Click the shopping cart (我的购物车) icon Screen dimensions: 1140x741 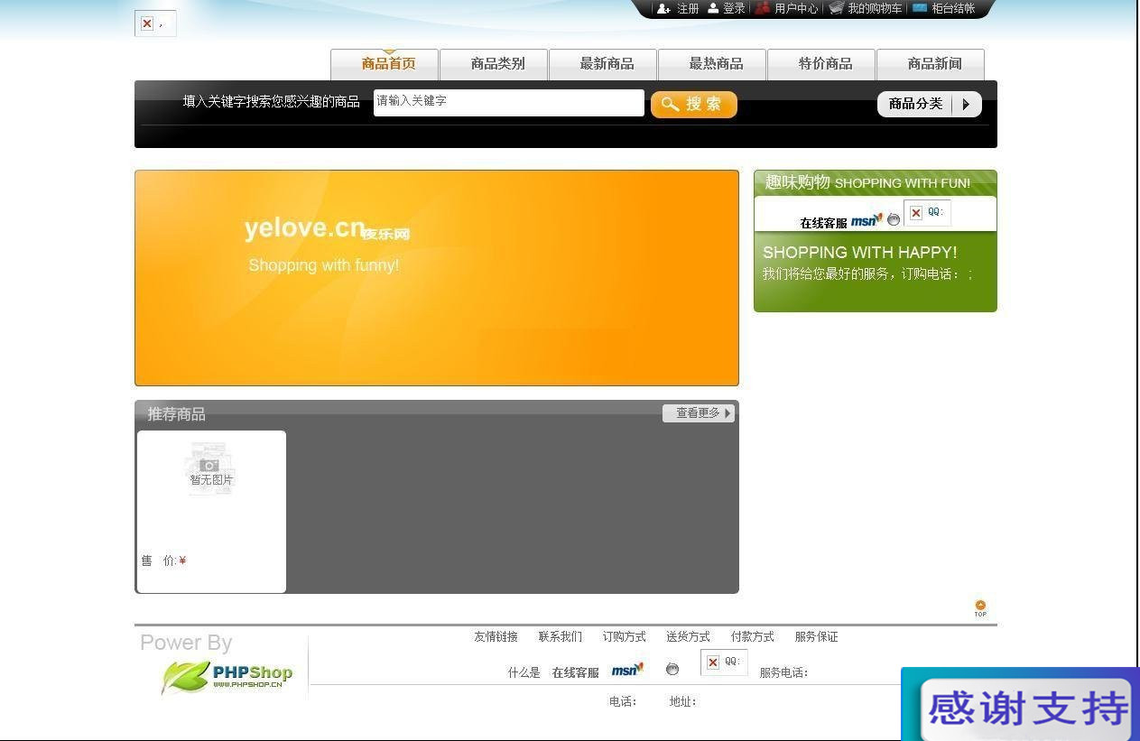(837, 8)
